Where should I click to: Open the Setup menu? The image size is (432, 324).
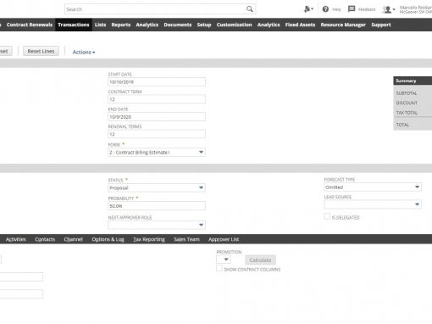204,25
